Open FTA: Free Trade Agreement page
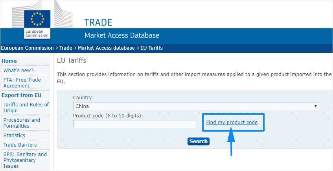333x171 pixels. 22,83
